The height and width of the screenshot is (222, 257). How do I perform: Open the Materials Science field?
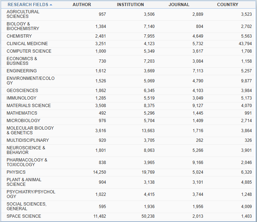(x=29, y=106)
